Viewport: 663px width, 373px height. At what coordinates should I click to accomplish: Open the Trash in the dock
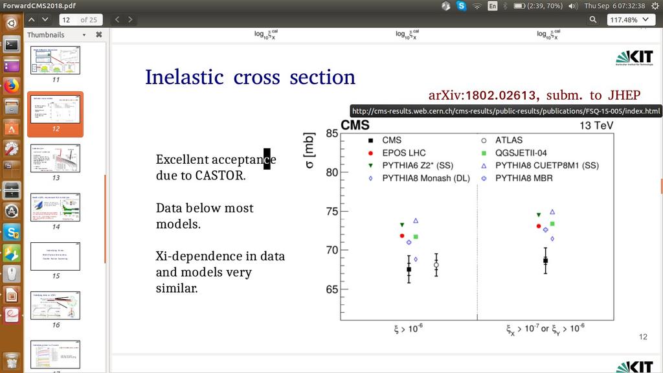[12, 361]
